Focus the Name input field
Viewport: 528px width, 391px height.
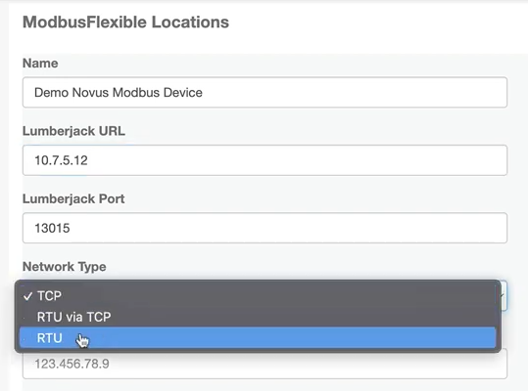click(x=264, y=93)
